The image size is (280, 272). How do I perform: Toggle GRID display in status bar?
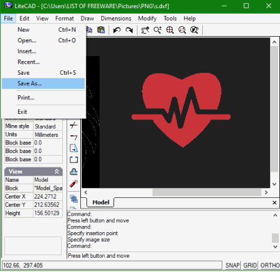pyautogui.click(x=250, y=265)
